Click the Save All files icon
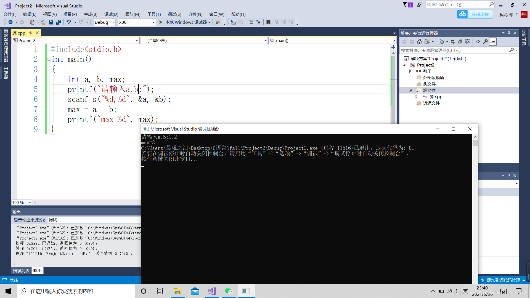The height and width of the screenshot is (298, 530). (x=58, y=22)
